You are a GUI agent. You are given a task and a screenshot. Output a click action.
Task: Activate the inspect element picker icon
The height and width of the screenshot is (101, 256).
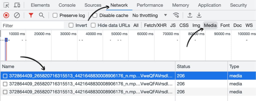coord(6,5)
